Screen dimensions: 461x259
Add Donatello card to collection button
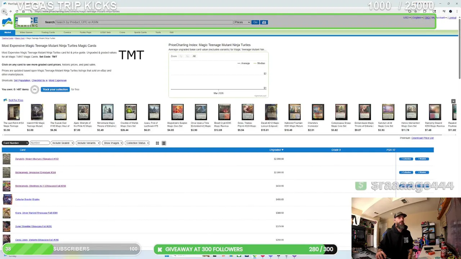406,159
